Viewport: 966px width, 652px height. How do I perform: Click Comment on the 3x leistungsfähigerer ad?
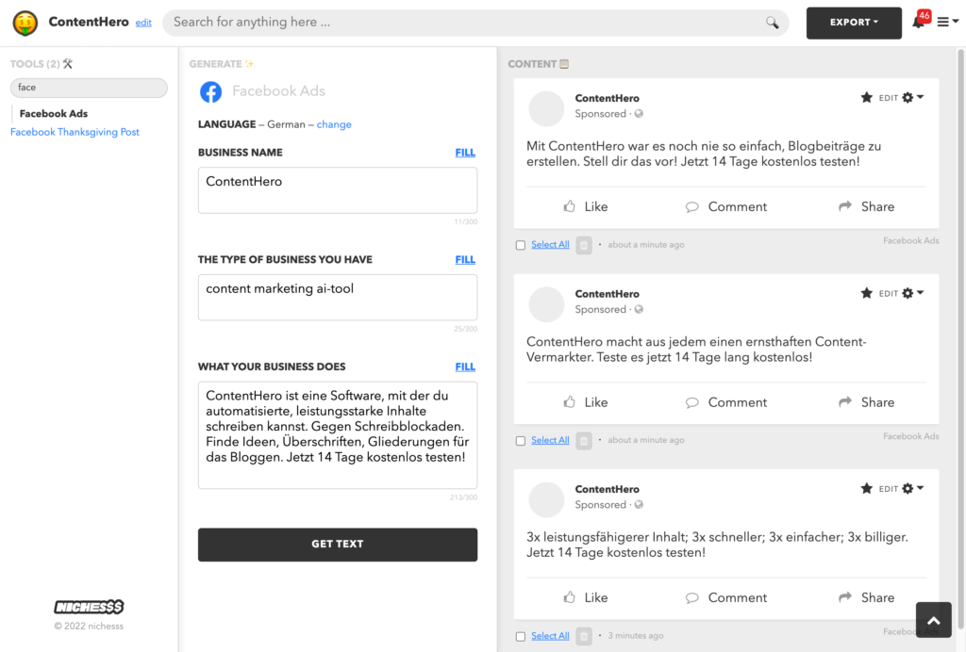tap(726, 598)
